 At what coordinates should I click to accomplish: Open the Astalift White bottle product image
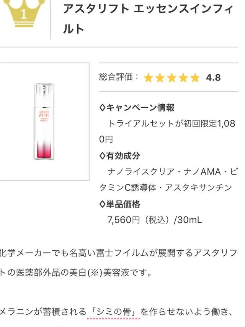pos(44,121)
